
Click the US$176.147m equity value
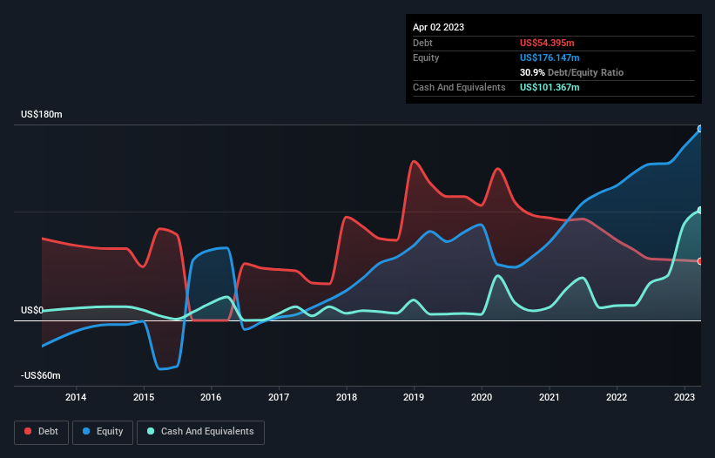click(550, 57)
